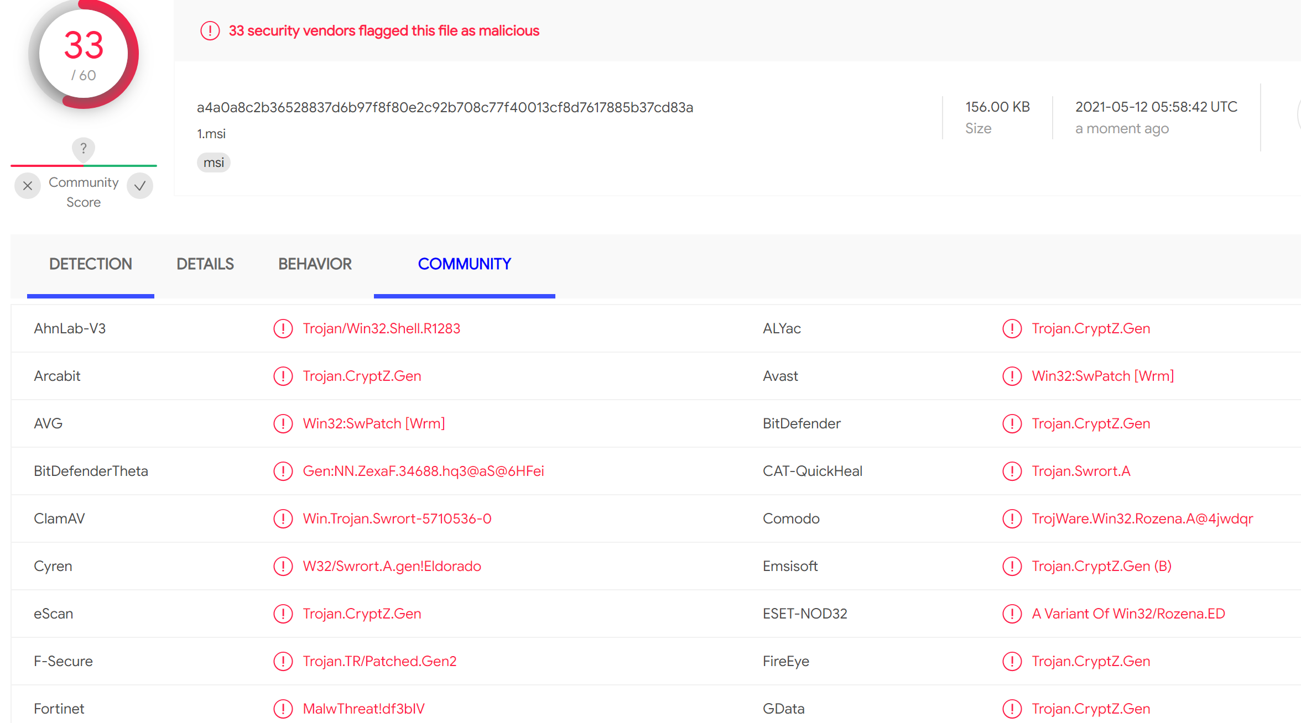Click the alert icon in the FireEye row
Viewport: 1301px width, 723px height.
1012,661
